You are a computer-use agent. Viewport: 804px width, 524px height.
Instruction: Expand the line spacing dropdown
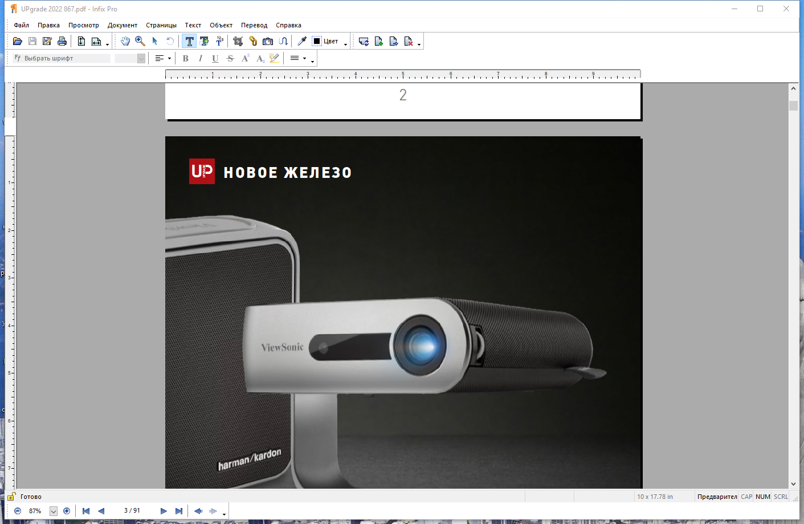click(304, 58)
